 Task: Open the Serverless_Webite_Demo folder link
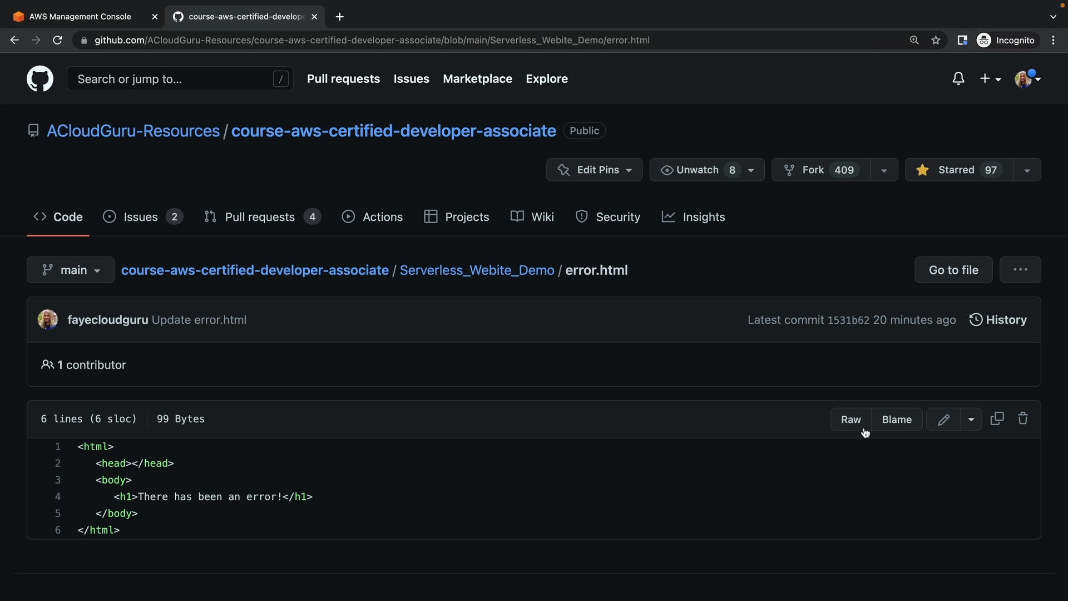click(x=477, y=270)
